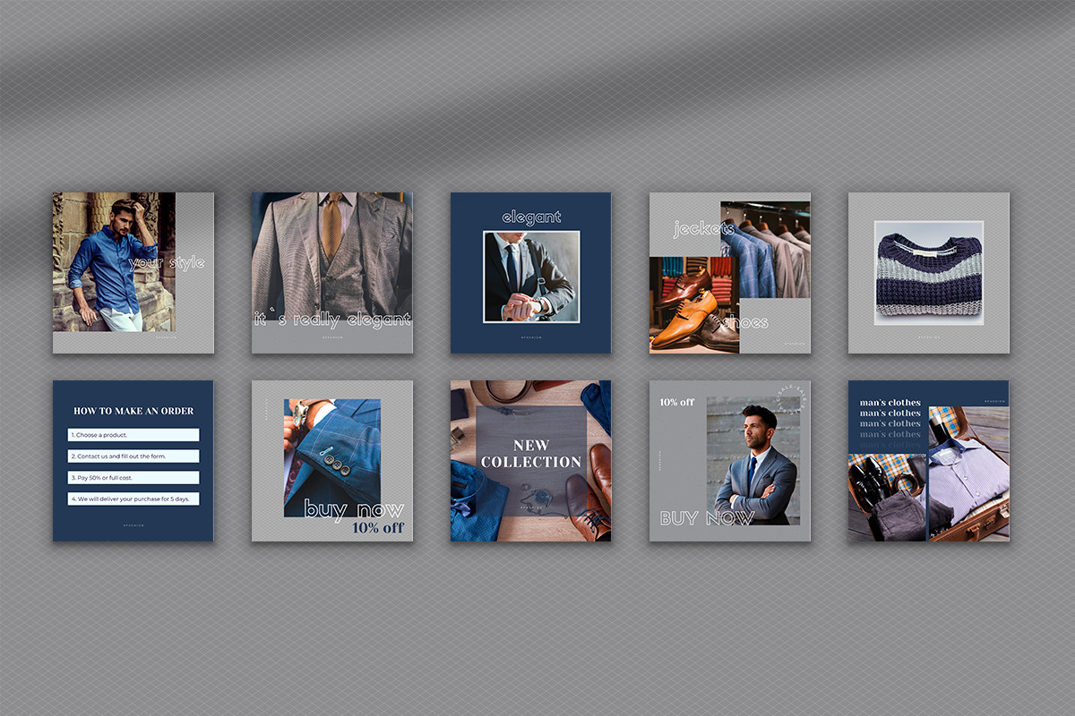1075x716 pixels.
Task: Open the 'your style' template card
Action: [x=133, y=273]
